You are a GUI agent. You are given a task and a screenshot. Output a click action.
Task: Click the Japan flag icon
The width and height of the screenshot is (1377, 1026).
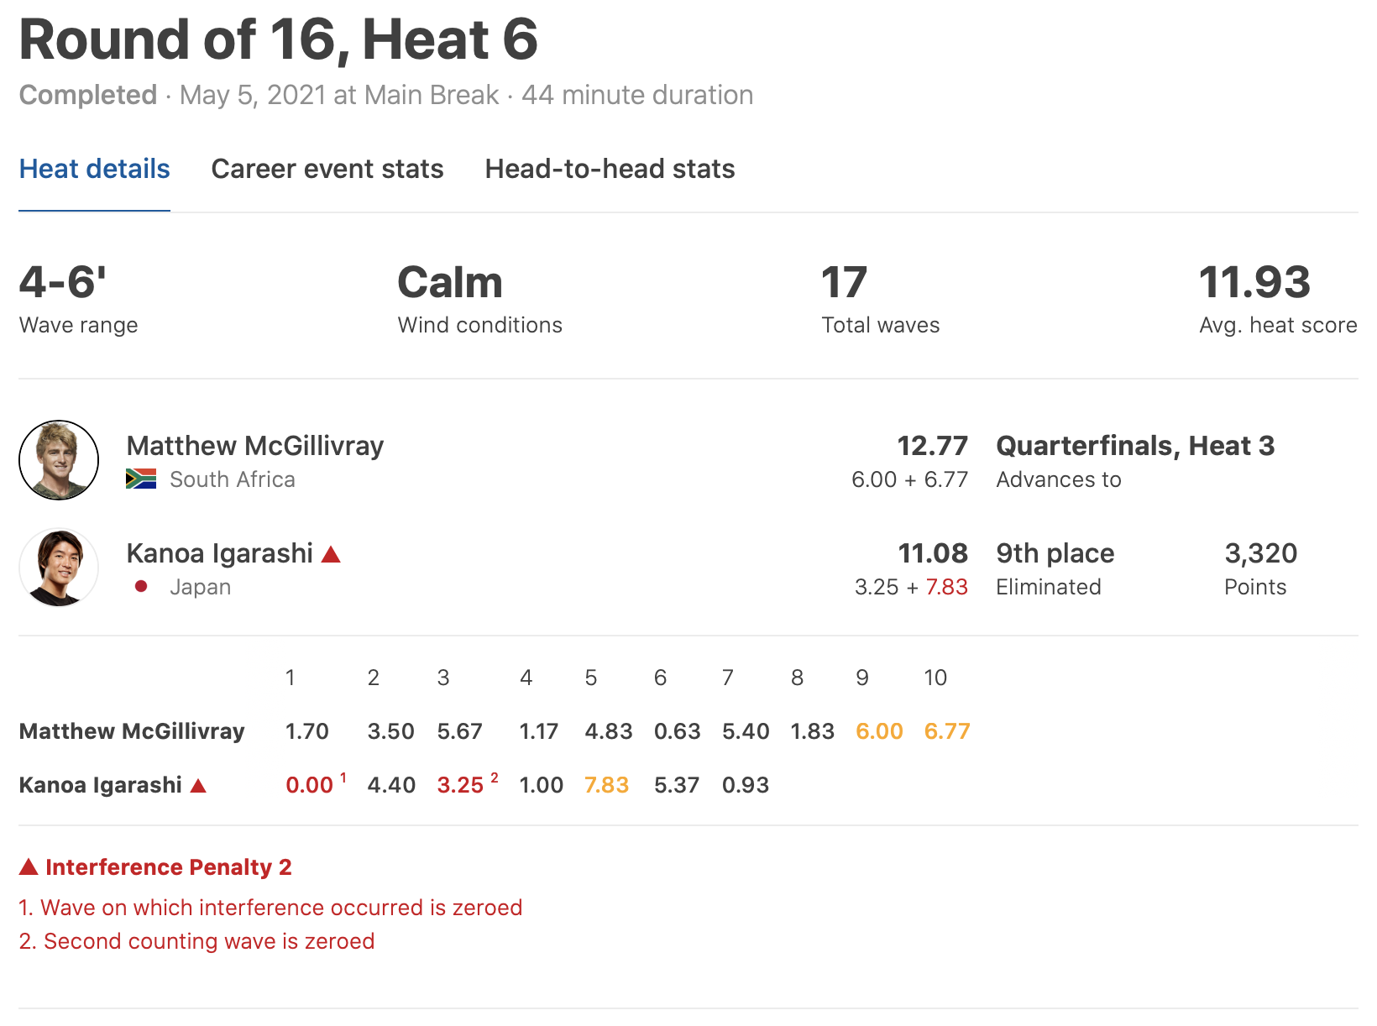141,586
